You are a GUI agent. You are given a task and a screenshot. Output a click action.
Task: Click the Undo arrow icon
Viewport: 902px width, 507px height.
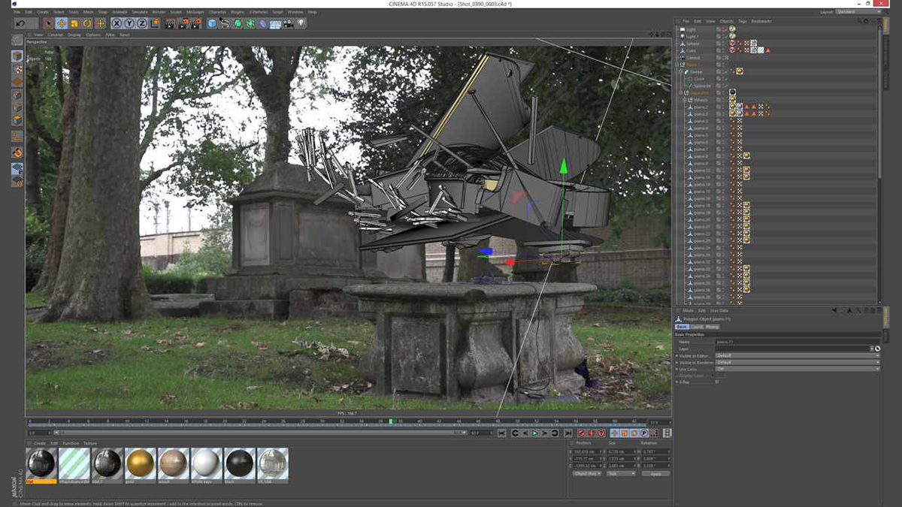[20, 23]
